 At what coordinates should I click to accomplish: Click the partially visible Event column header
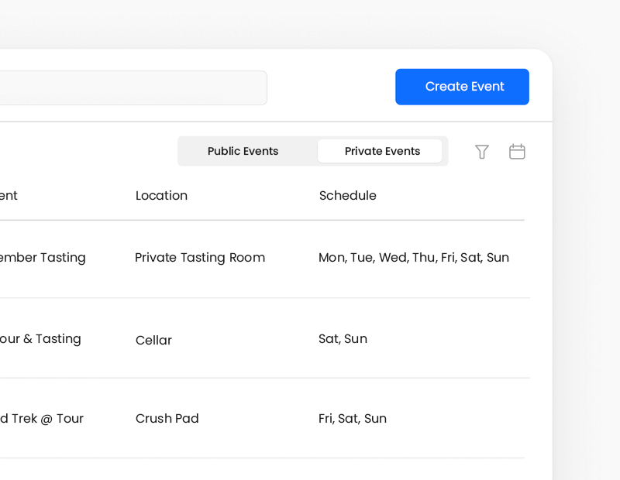9,196
